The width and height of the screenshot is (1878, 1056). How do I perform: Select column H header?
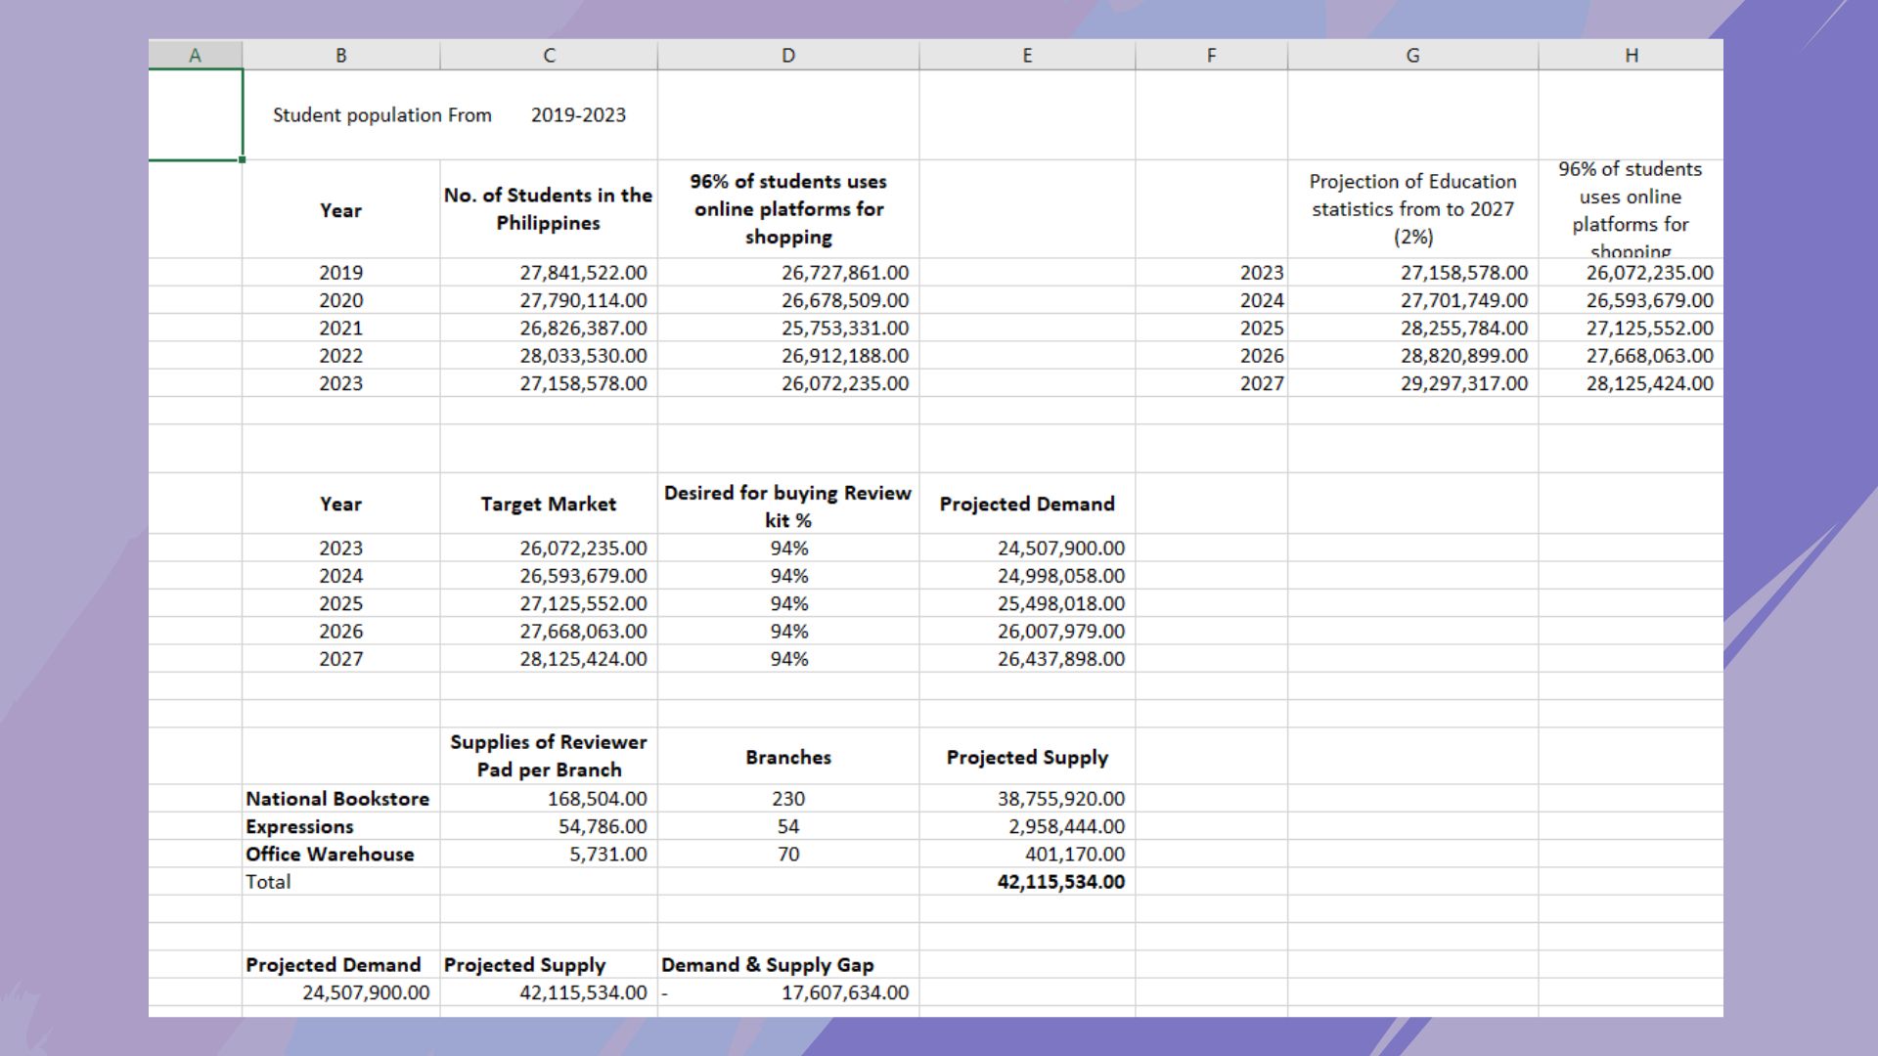click(1631, 56)
